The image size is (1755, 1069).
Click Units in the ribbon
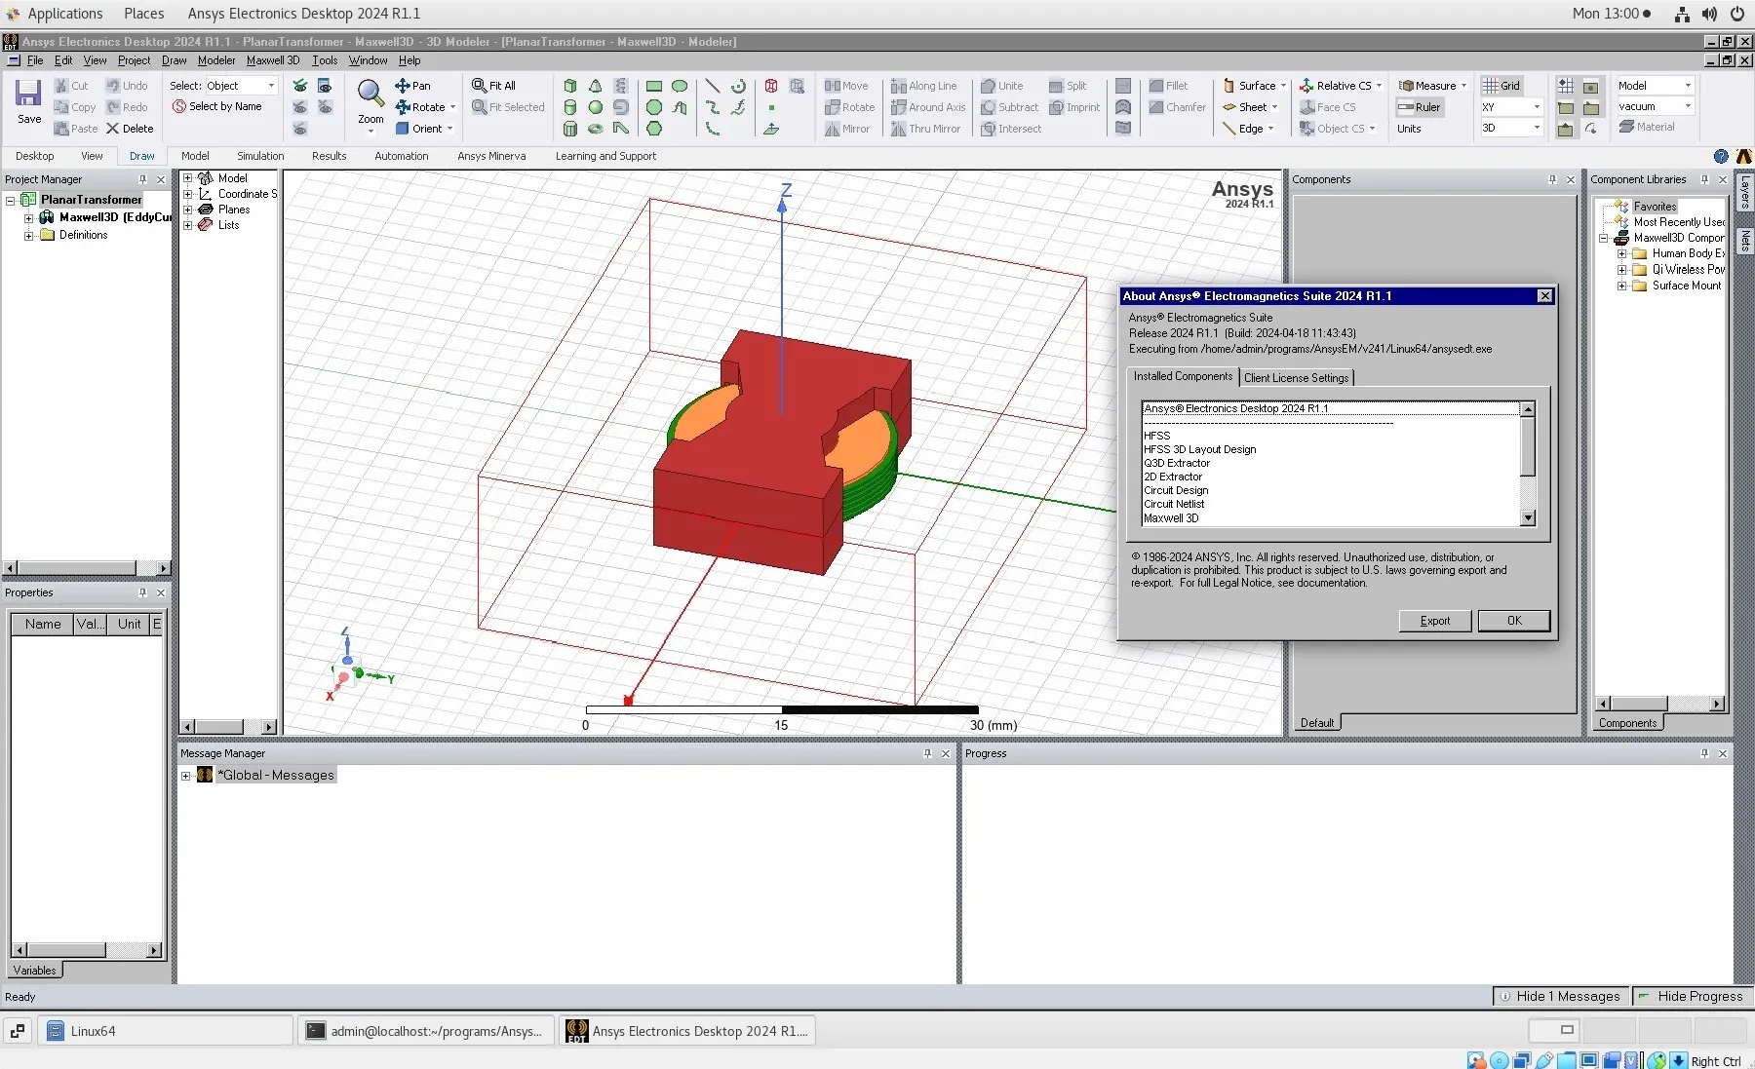coord(1409,129)
